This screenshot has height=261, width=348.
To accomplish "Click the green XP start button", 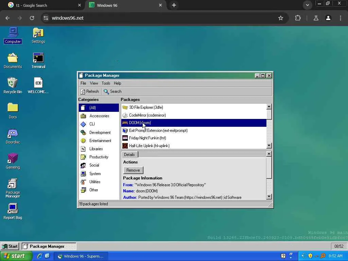I will pos(16,256).
